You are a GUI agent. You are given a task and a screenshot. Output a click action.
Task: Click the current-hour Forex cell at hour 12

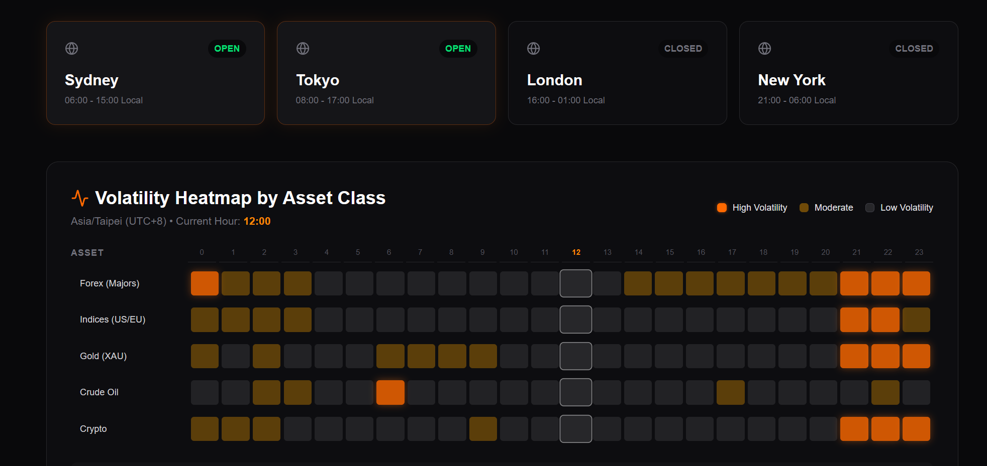pos(576,283)
